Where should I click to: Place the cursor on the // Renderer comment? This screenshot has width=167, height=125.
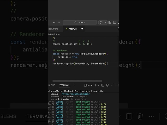(x=60, y=51)
